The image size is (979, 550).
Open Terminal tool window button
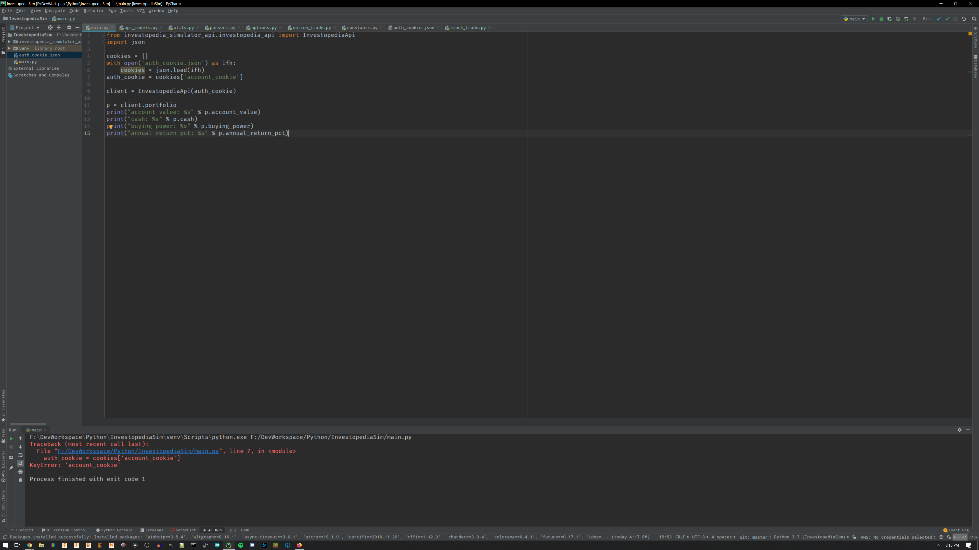[x=152, y=530]
